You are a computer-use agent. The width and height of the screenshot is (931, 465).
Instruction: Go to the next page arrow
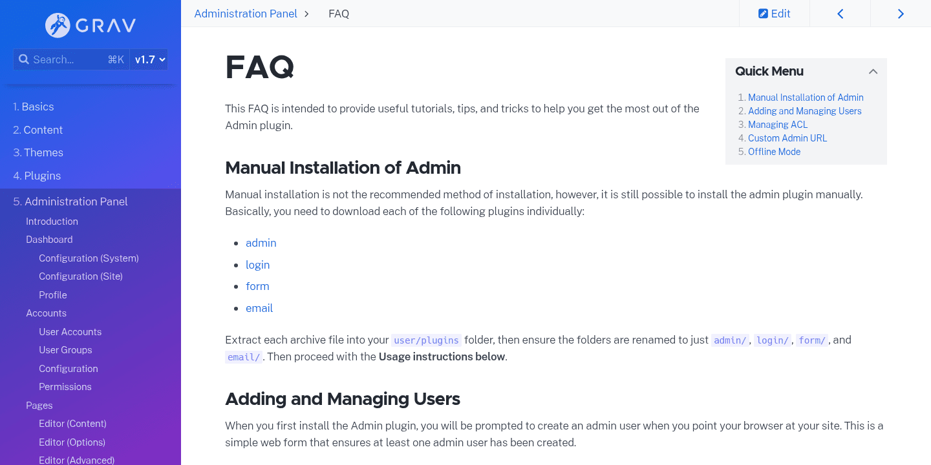point(901,13)
